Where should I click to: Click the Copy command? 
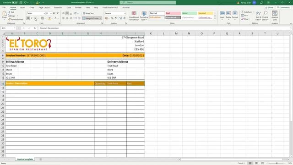[x=12, y=16]
